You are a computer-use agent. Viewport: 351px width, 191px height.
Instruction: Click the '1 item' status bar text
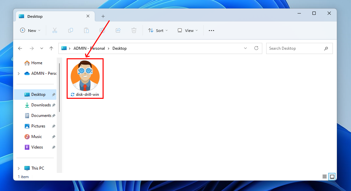tap(23, 177)
